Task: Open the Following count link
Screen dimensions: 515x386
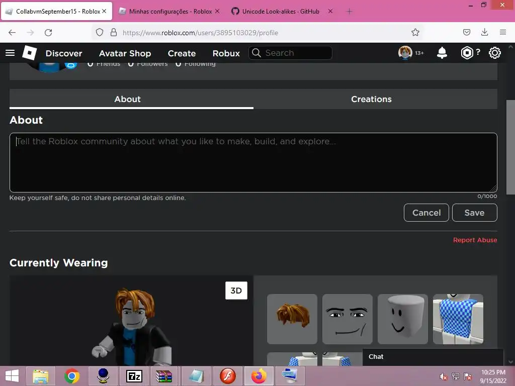Action: 196,64
